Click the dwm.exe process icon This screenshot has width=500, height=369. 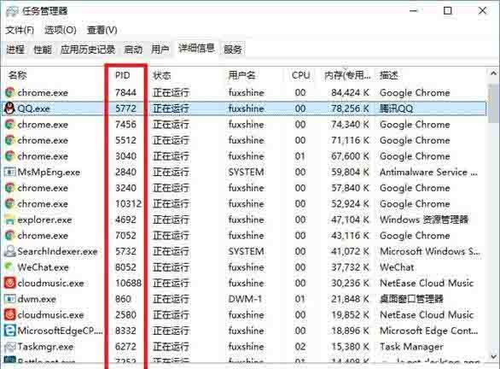(10, 299)
